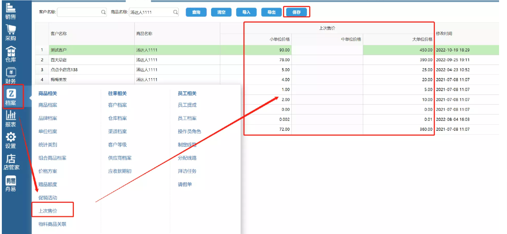
Task: Open the 舟易 sidebar icon
Action: 11,183
